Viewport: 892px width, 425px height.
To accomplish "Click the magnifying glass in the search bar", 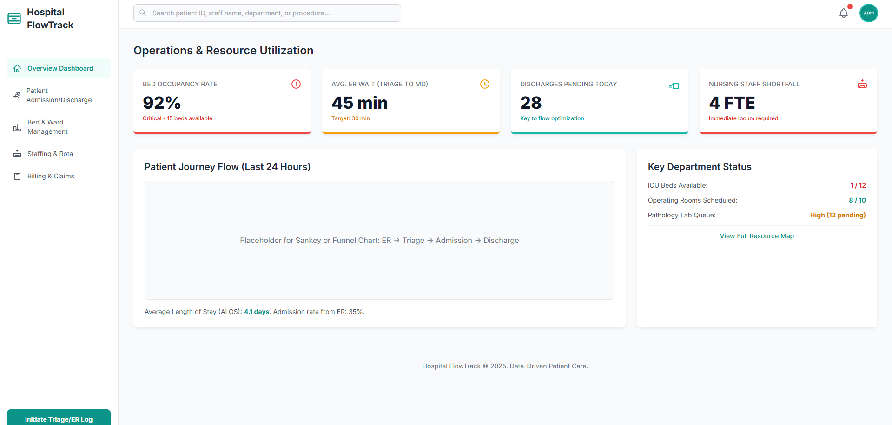I will pyautogui.click(x=143, y=13).
